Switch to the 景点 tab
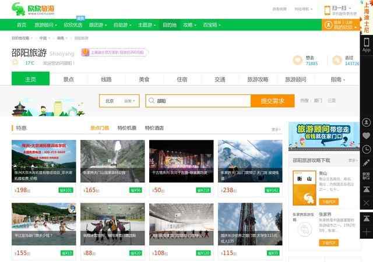The image size is (373, 262). (x=69, y=79)
